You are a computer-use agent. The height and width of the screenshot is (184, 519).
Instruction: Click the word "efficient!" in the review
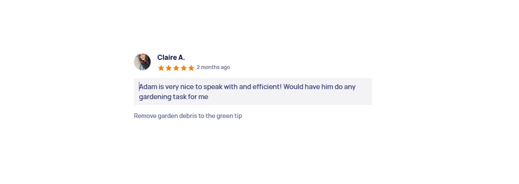[267, 87]
